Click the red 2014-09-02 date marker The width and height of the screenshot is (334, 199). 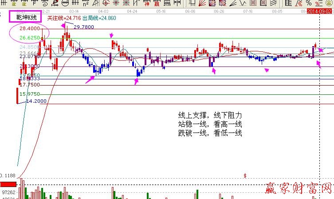point(320,10)
